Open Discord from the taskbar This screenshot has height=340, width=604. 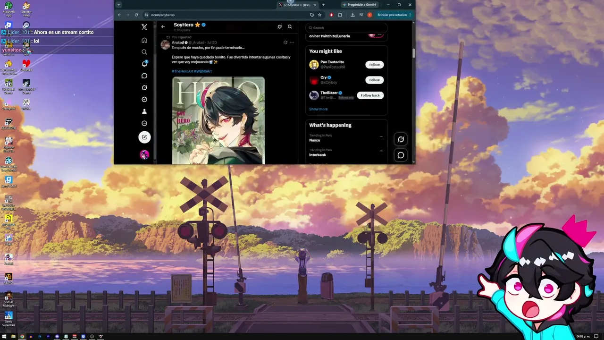pos(57,336)
